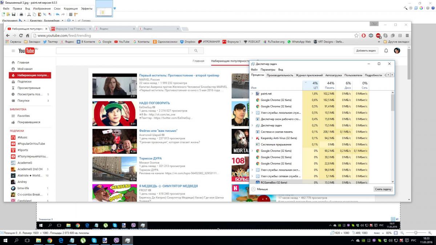Open the 'Эффекты' menu in paint.net

86,8
